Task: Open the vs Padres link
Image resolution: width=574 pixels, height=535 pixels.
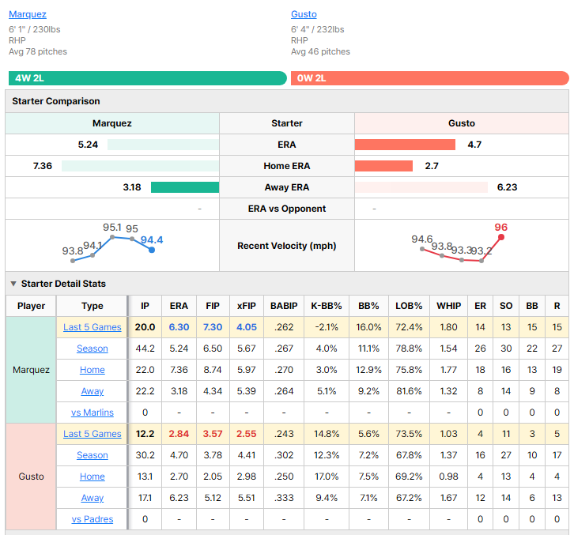Action: [93, 519]
